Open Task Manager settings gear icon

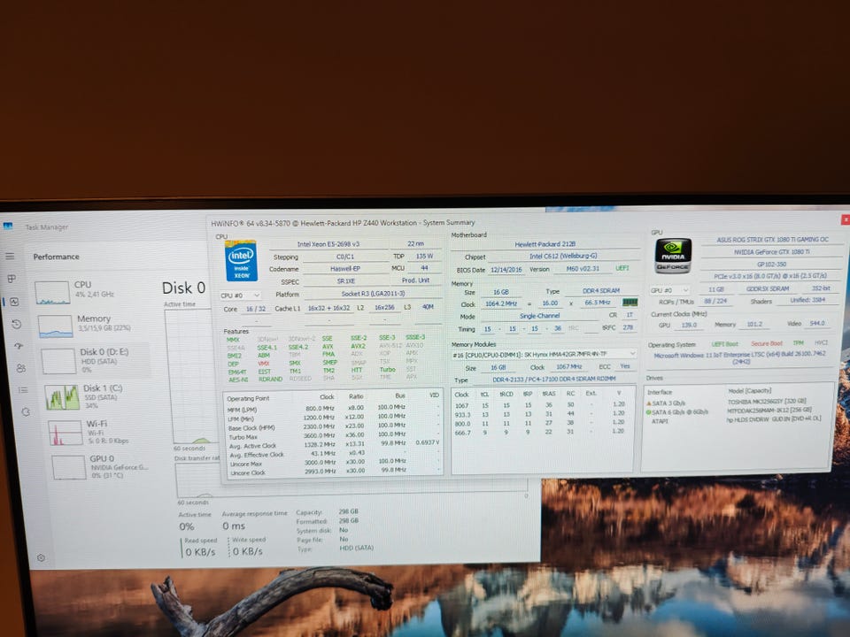tap(41, 557)
